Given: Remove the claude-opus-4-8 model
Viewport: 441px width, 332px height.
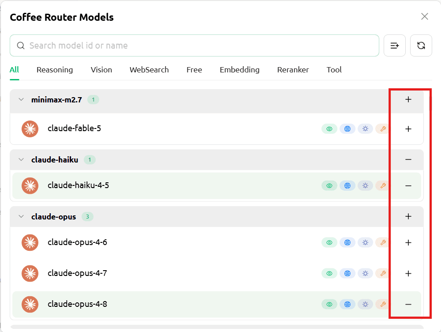Looking at the screenshot, I should click(408, 304).
